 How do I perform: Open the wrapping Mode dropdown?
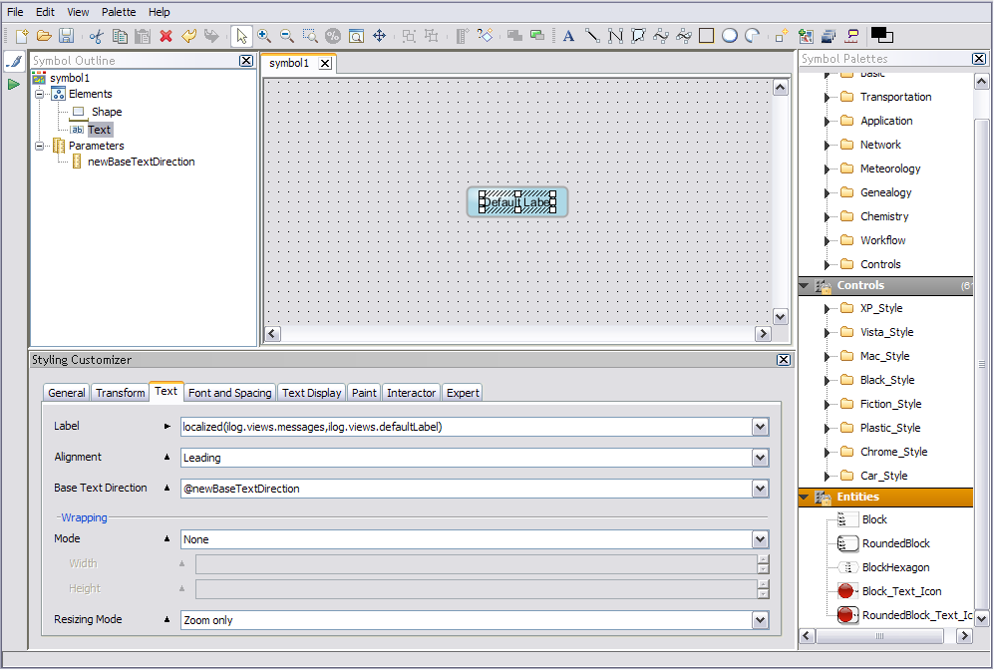[761, 539]
